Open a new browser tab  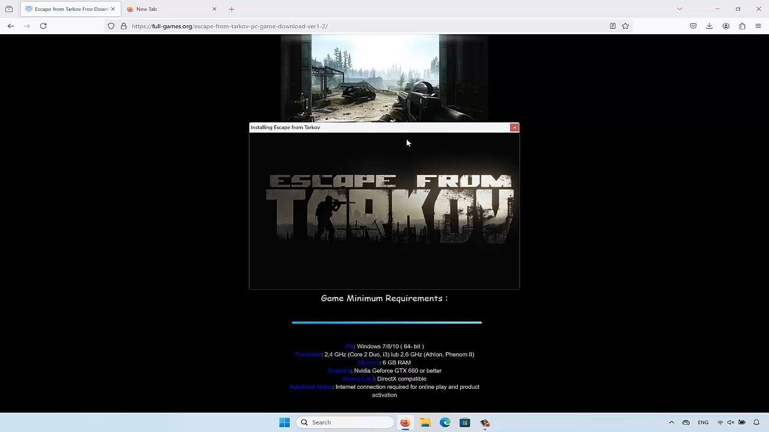point(231,9)
